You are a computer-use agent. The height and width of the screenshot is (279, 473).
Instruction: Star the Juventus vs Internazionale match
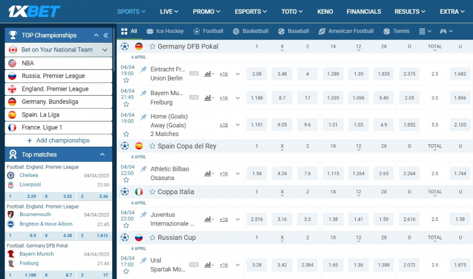(126, 226)
